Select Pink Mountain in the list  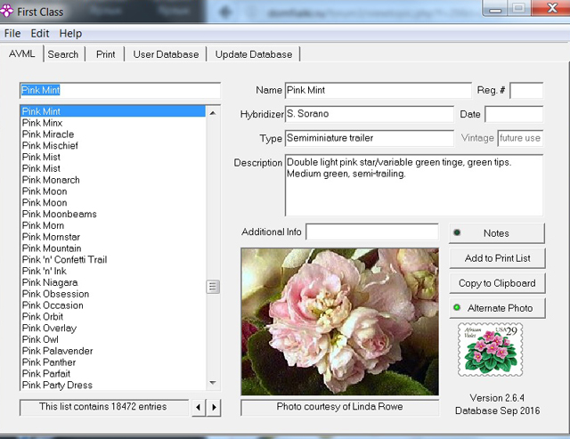[113, 248]
